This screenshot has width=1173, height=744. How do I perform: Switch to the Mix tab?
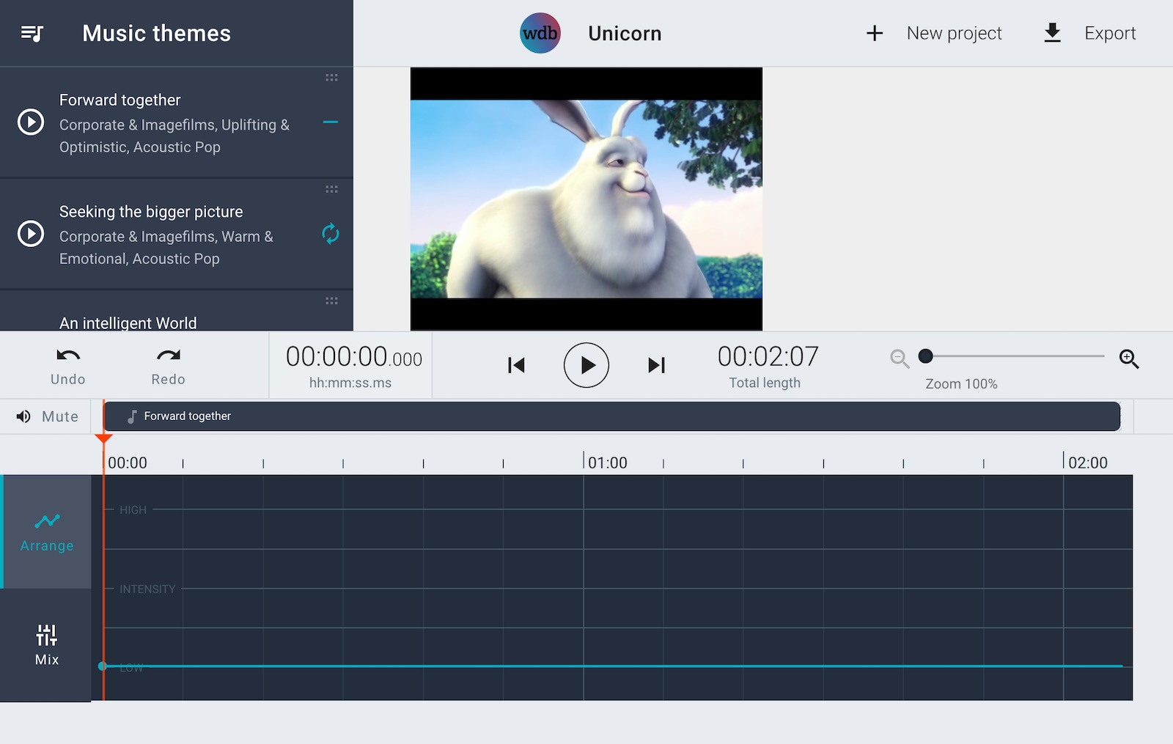click(46, 644)
